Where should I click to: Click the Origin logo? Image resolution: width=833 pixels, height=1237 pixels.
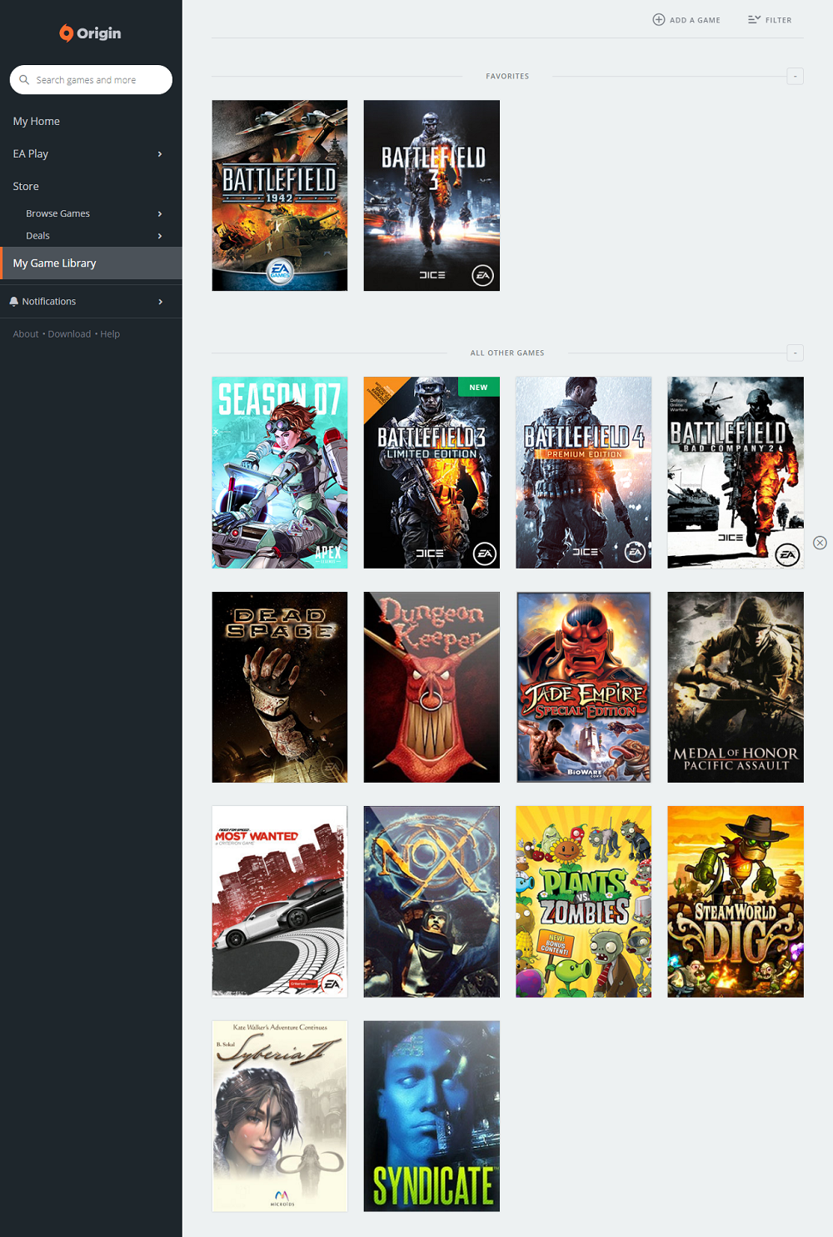(x=90, y=33)
